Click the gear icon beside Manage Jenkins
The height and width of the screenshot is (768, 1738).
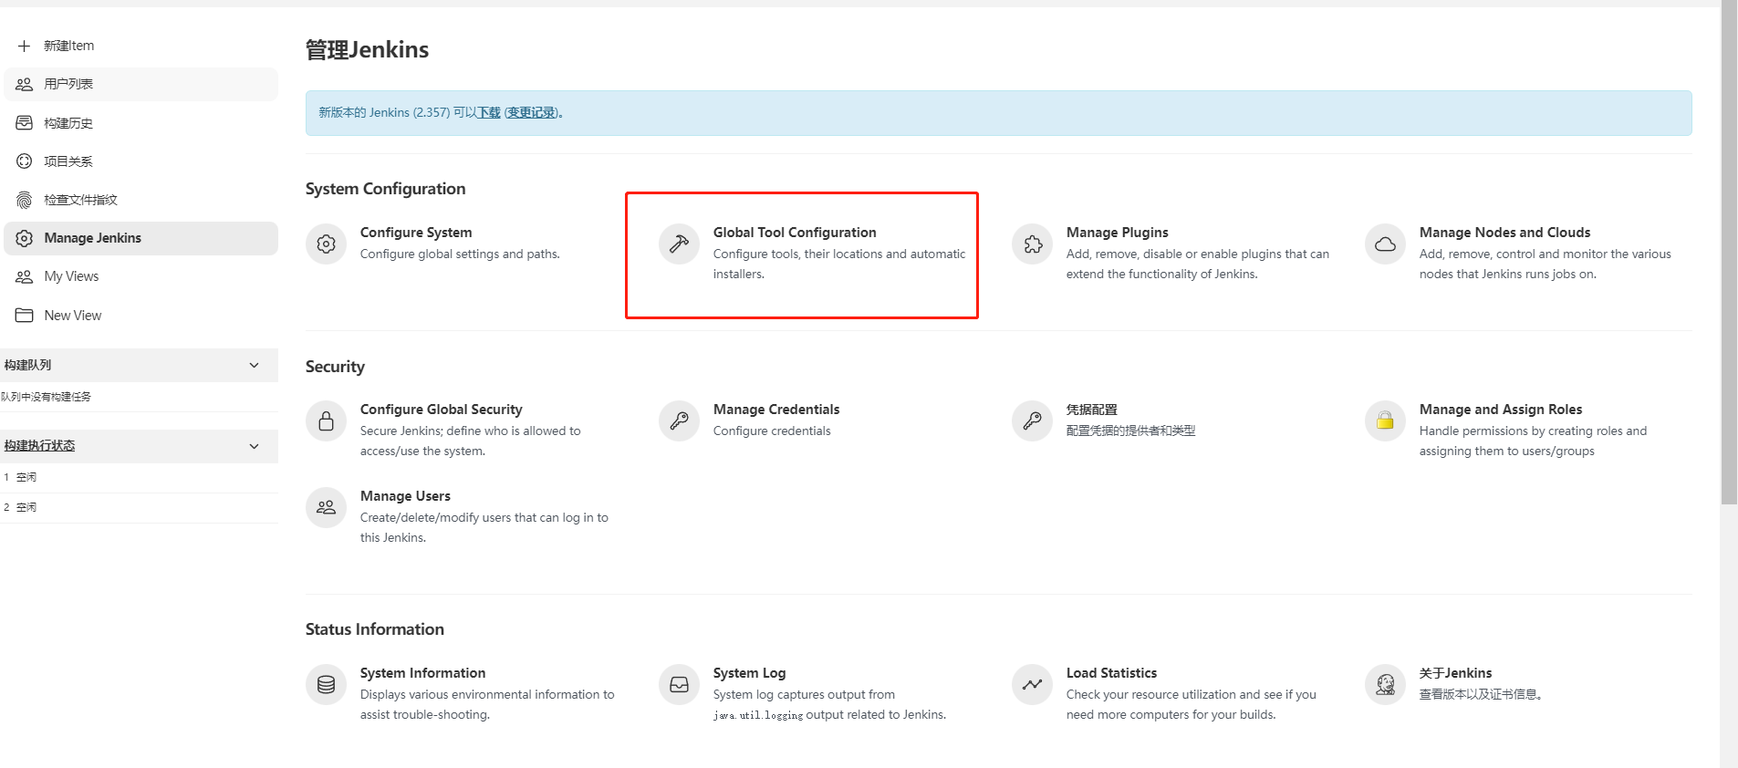pyautogui.click(x=25, y=238)
